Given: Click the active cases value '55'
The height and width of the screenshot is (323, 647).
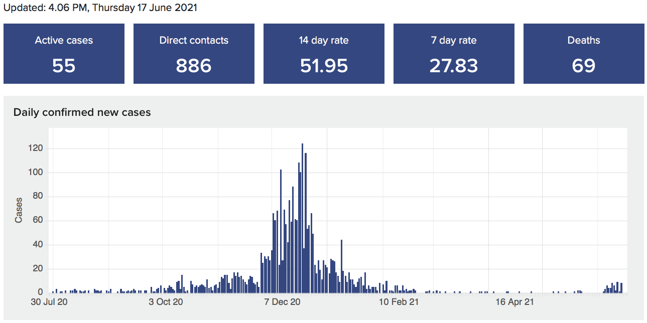Looking at the screenshot, I should click(64, 66).
